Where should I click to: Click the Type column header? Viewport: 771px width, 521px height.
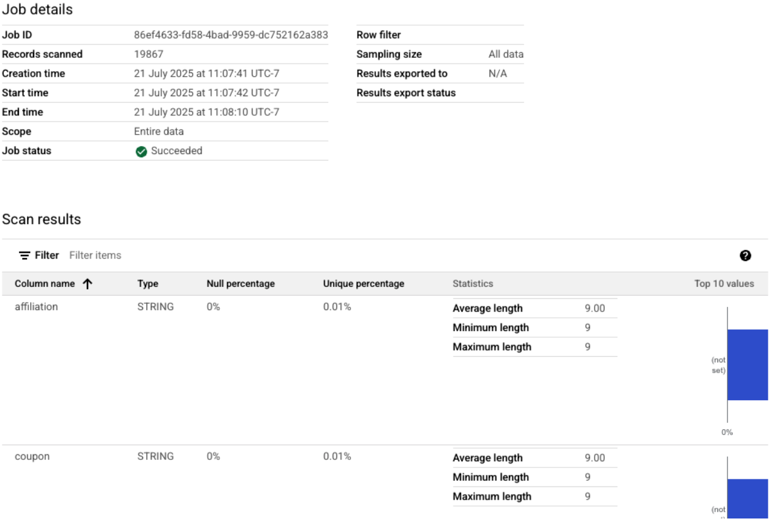(147, 284)
